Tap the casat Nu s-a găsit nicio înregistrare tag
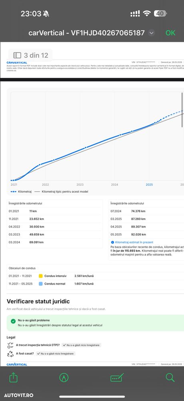 55,354
